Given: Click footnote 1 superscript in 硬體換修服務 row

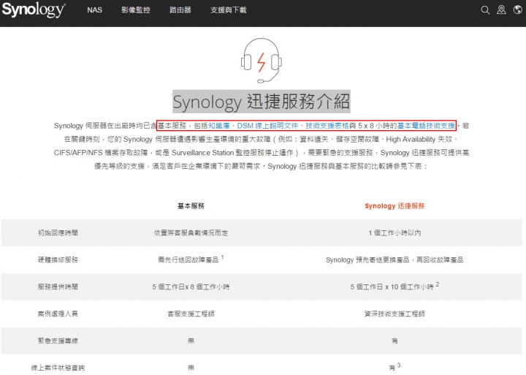Looking at the screenshot, I should coord(222,257).
